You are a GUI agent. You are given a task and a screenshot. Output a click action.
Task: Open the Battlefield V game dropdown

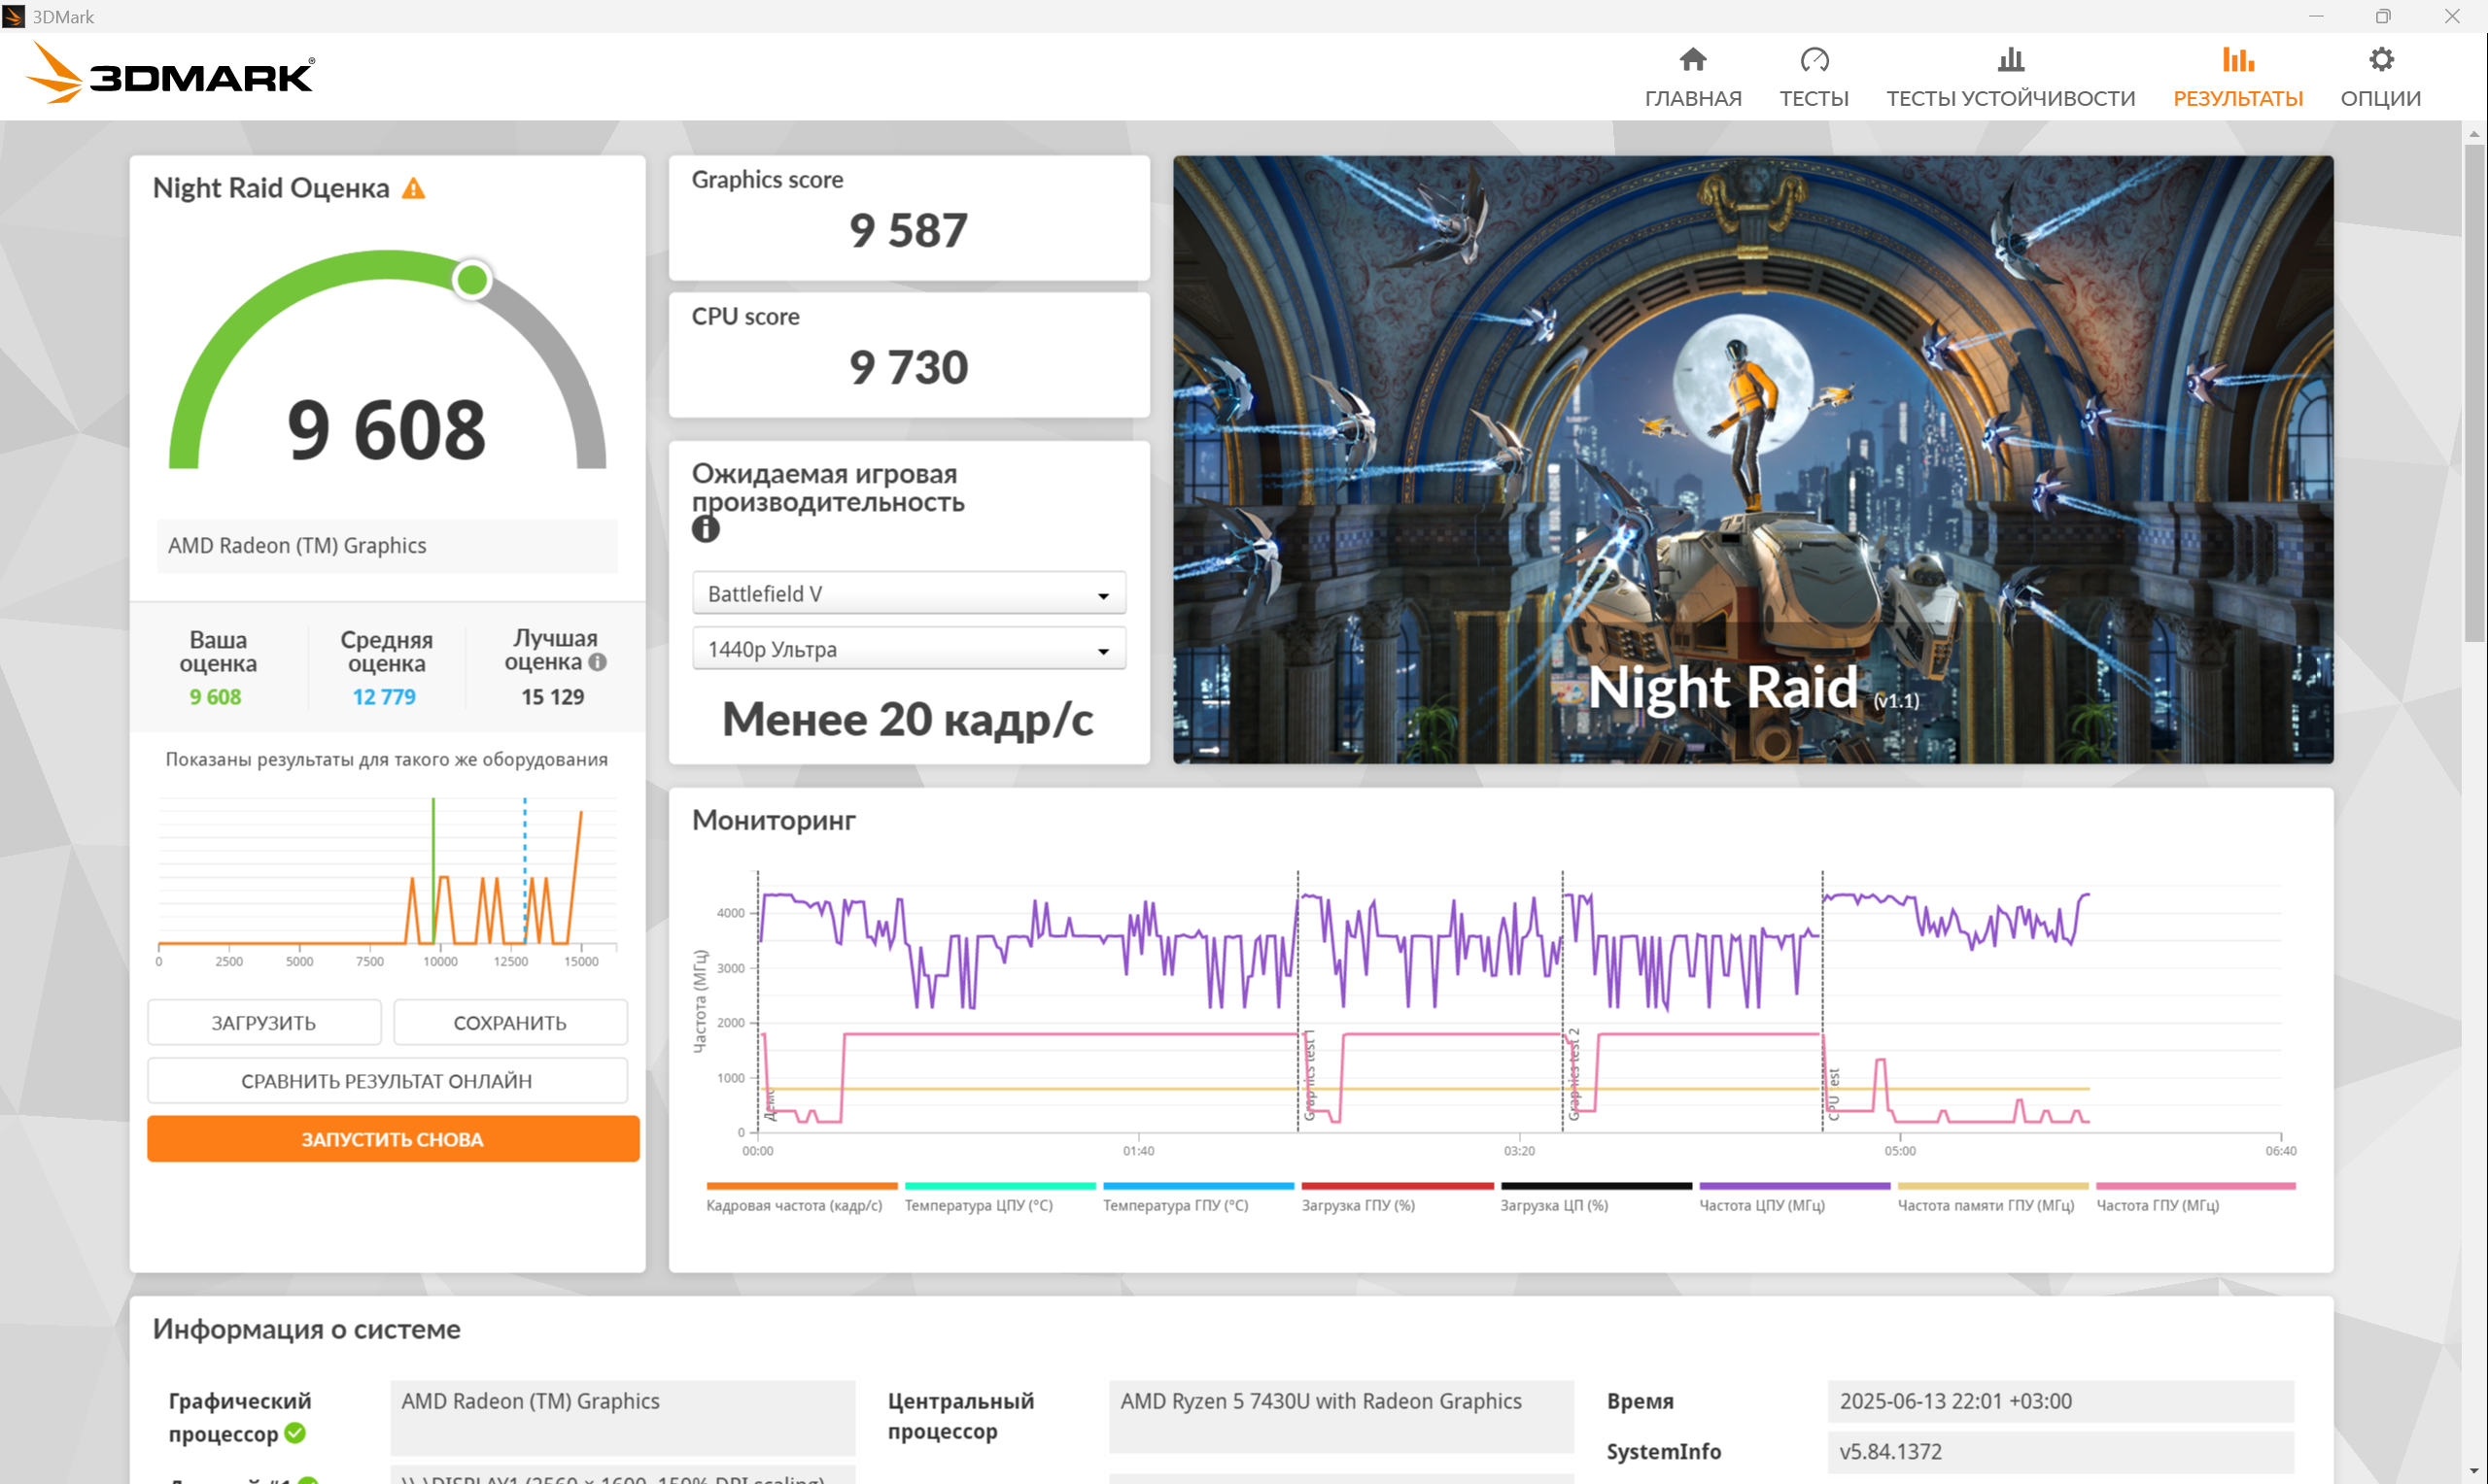(x=909, y=594)
